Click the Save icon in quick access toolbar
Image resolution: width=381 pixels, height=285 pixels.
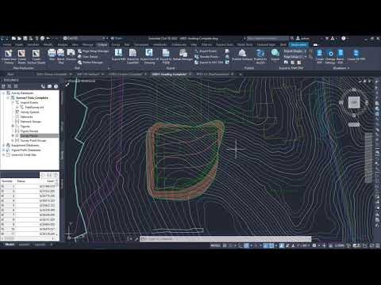click(x=25, y=38)
